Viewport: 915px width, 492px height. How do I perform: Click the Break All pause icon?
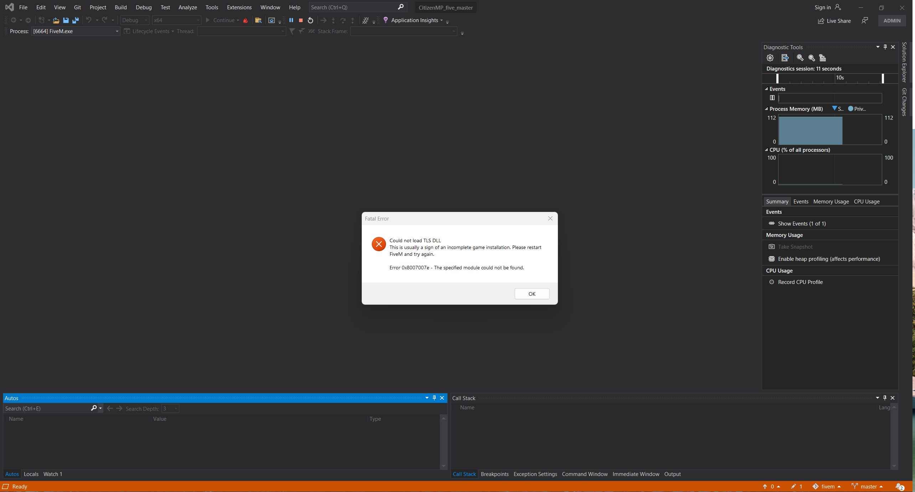click(291, 20)
